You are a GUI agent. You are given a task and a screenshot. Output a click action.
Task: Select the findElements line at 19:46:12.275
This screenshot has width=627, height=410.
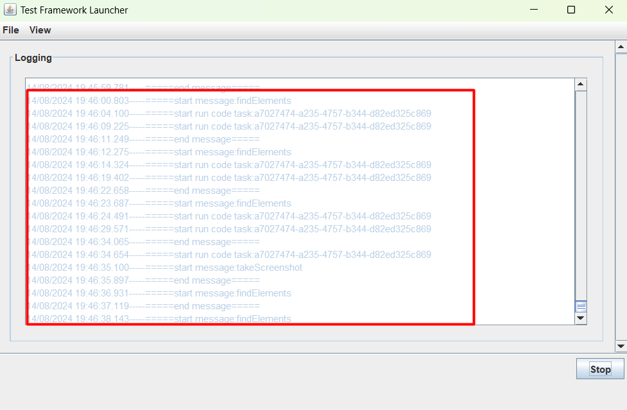[x=159, y=152]
